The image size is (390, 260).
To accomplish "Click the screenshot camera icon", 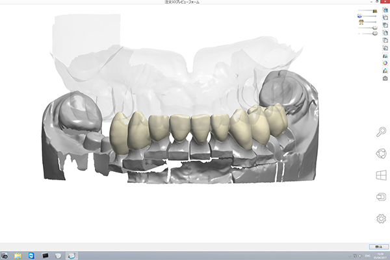I will coord(385,78).
